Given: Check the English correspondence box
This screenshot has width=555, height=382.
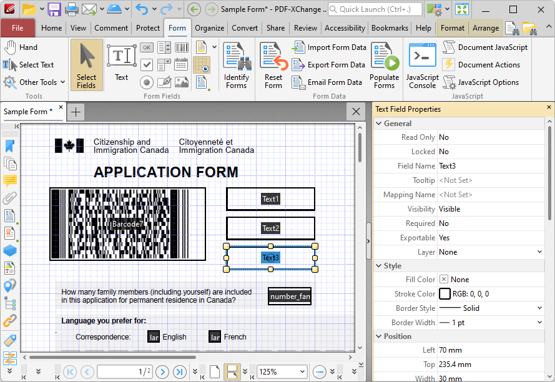Looking at the screenshot, I should click(154, 336).
